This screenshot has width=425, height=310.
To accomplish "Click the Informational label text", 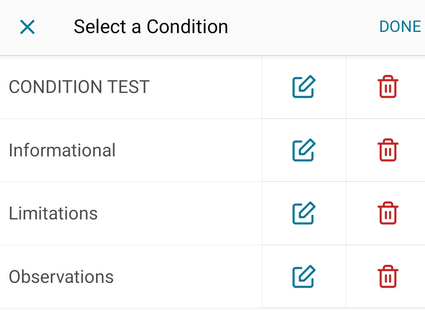I will pyautogui.click(x=62, y=150).
